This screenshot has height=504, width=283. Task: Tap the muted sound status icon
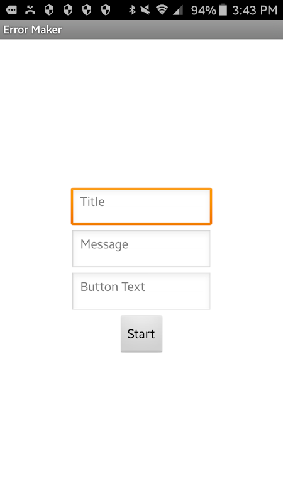click(x=146, y=10)
